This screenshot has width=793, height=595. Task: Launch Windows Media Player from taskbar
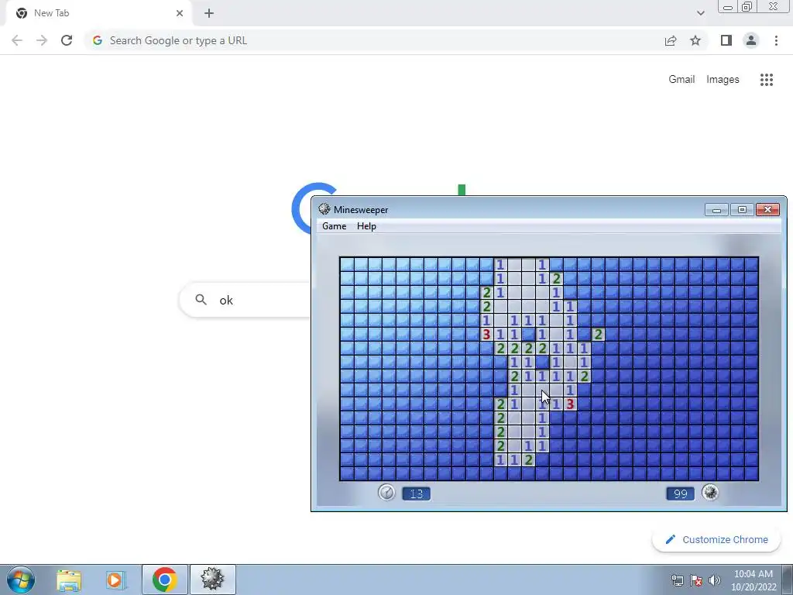click(x=115, y=580)
